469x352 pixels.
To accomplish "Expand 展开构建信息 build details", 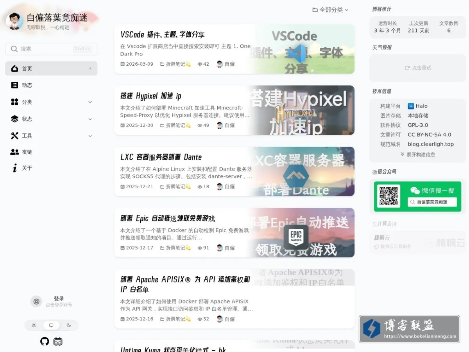I will pos(418,154).
